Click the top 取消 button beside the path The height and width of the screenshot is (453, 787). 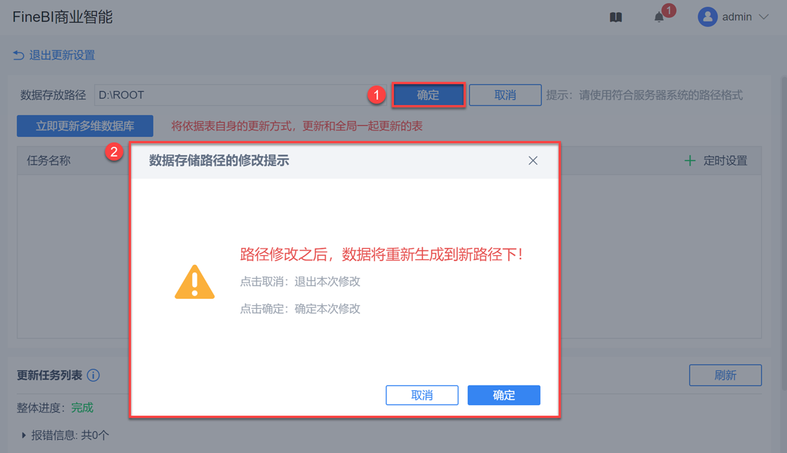(505, 95)
